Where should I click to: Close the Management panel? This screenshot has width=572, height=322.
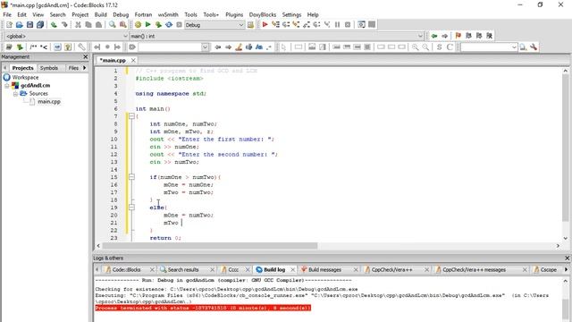[x=86, y=57]
